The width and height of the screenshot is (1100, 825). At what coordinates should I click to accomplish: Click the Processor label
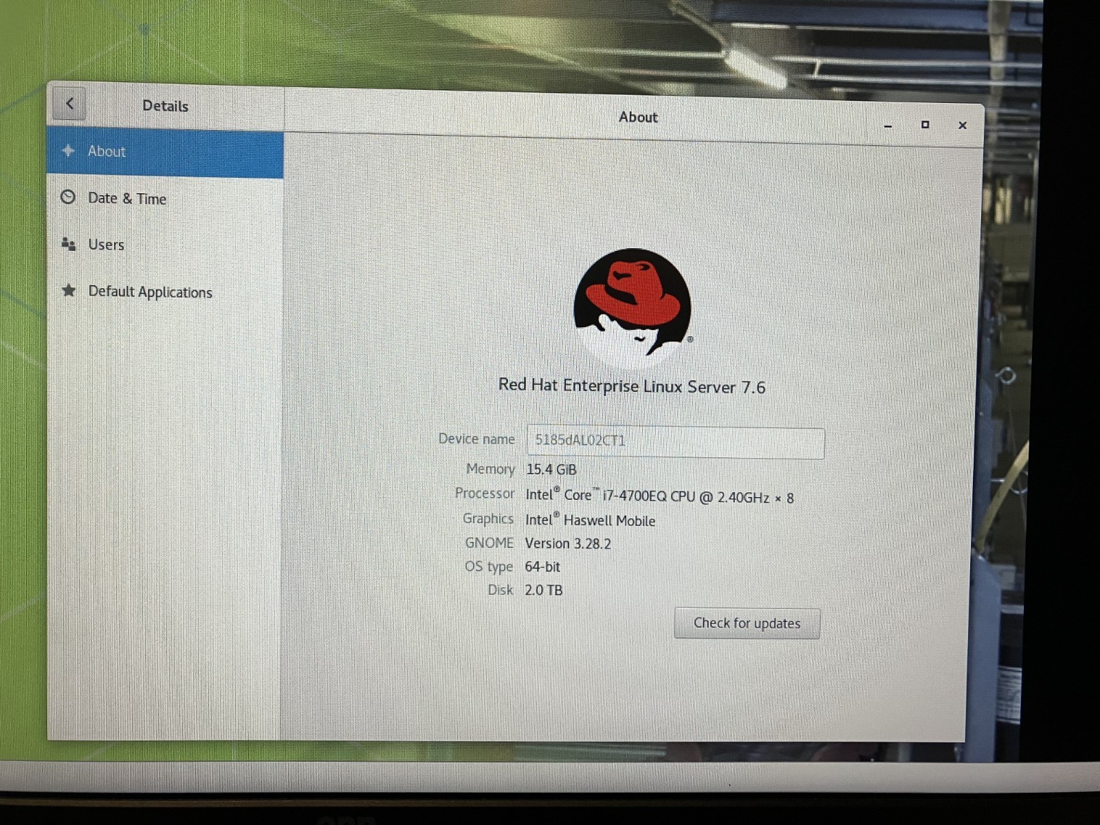coord(485,494)
